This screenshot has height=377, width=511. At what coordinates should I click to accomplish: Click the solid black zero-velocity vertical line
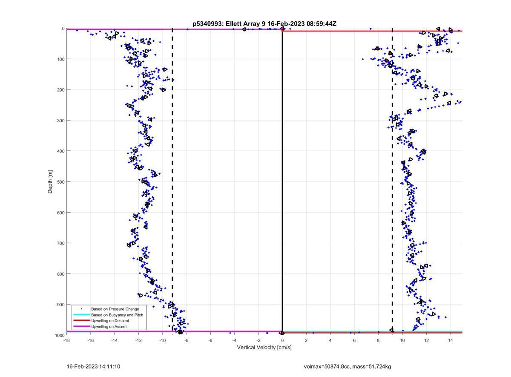tap(282, 182)
